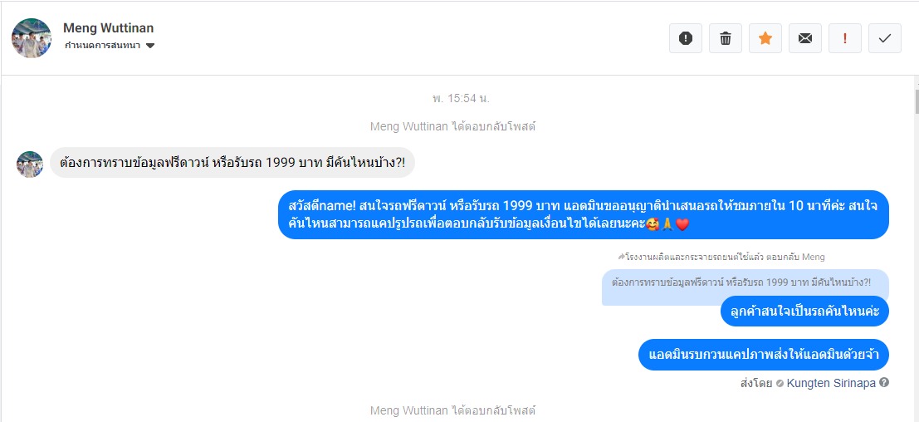Delete conversation using the trash icon
The width and height of the screenshot is (919, 422).
tap(726, 38)
